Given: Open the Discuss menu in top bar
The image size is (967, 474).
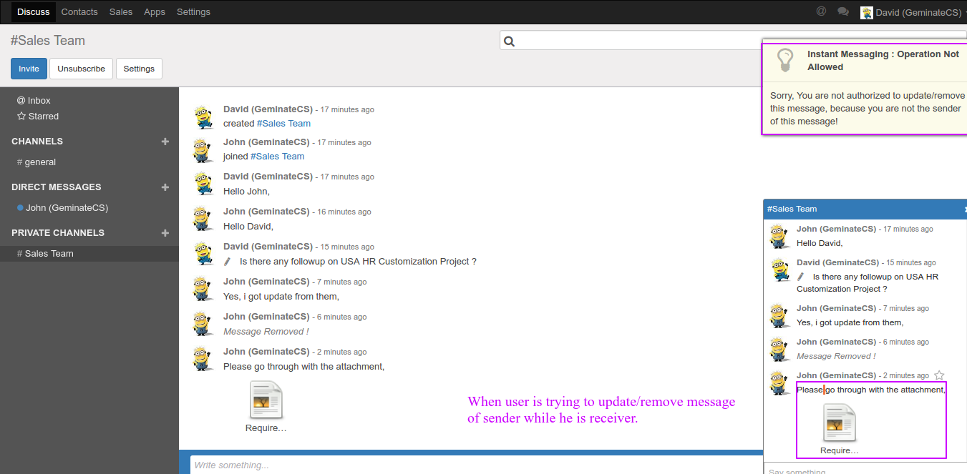Looking at the screenshot, I should click(34, 11).
